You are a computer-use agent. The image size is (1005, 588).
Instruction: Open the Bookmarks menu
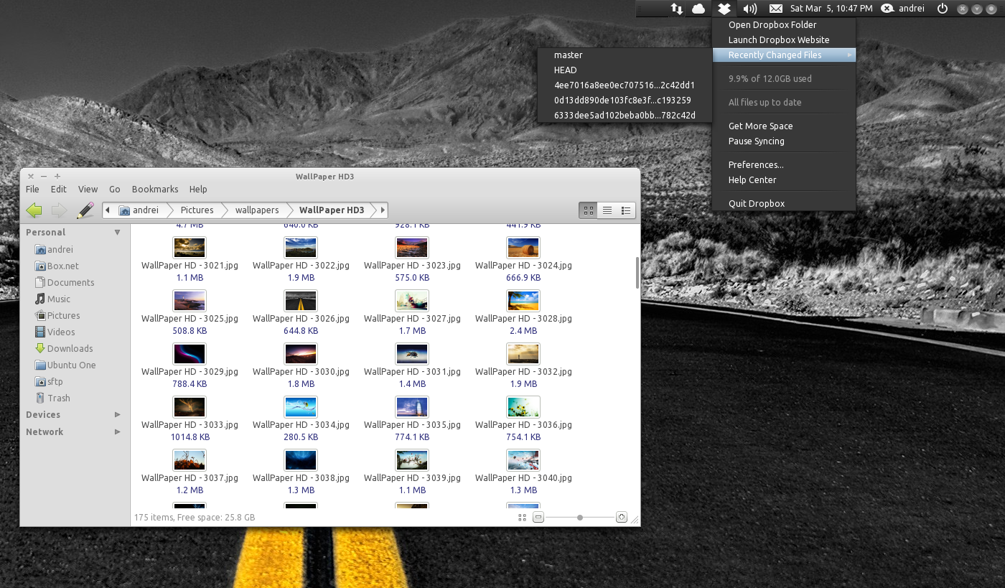[155, 190]
